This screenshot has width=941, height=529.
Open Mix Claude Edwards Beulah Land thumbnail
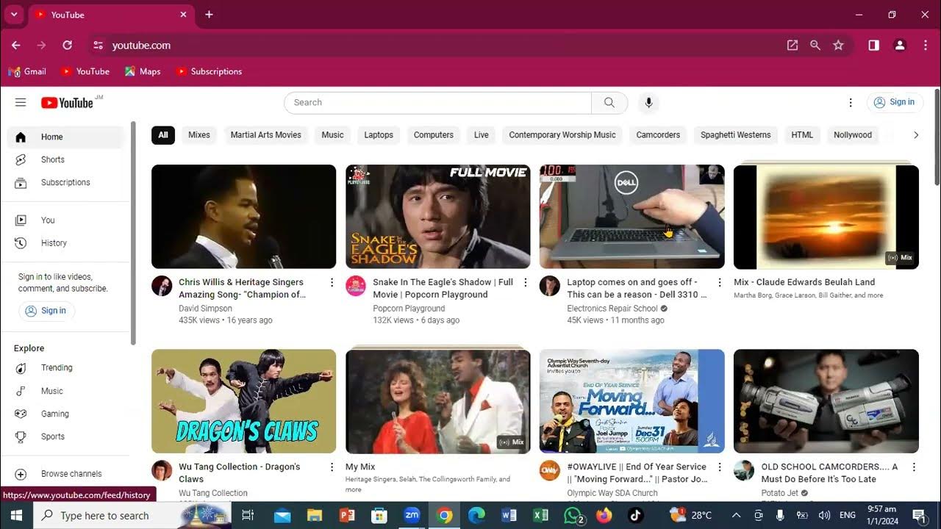pos(826,217)
